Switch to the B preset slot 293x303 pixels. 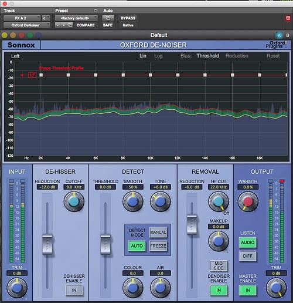click(x=288, y=35)
